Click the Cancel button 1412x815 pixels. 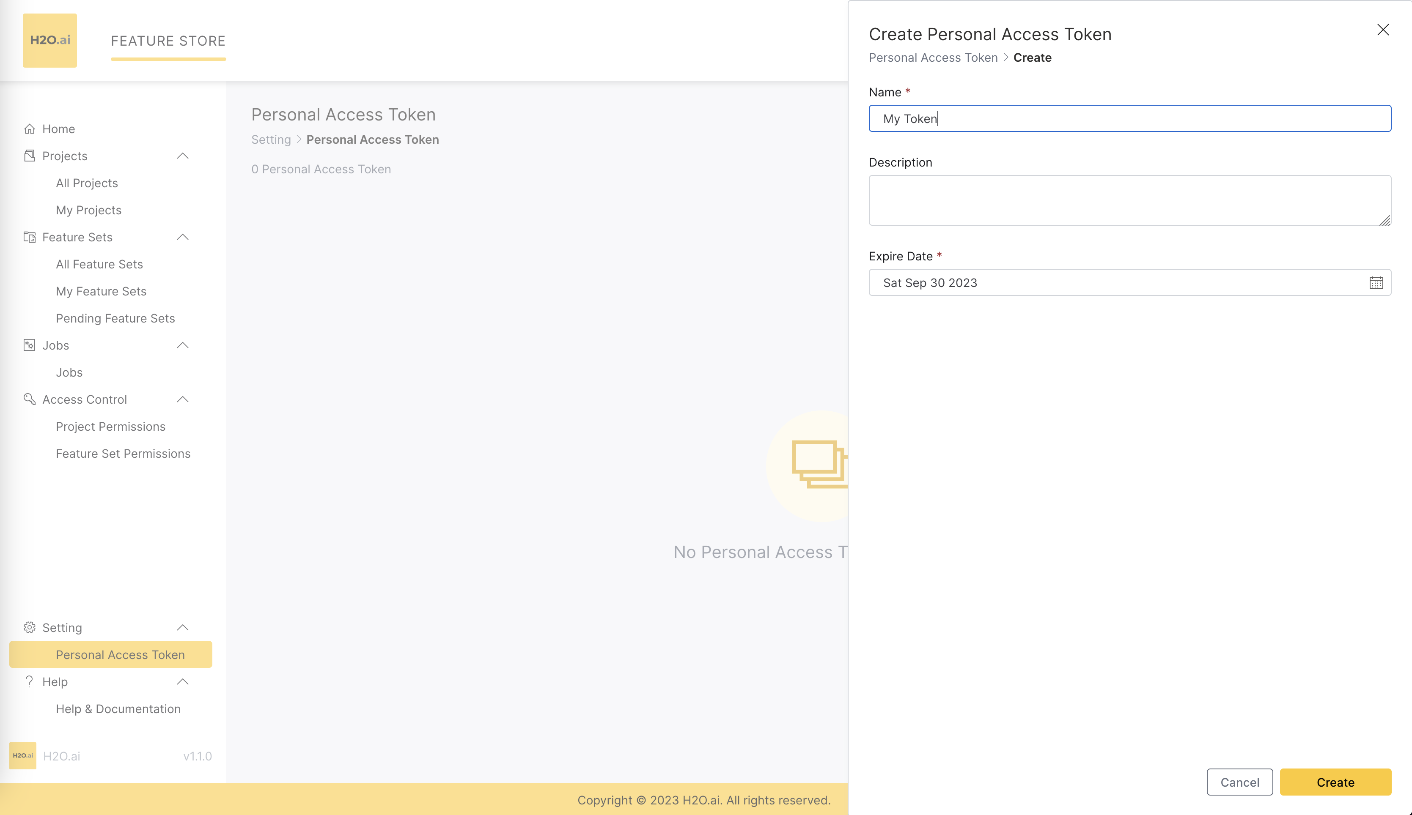tap(1239, 782)
